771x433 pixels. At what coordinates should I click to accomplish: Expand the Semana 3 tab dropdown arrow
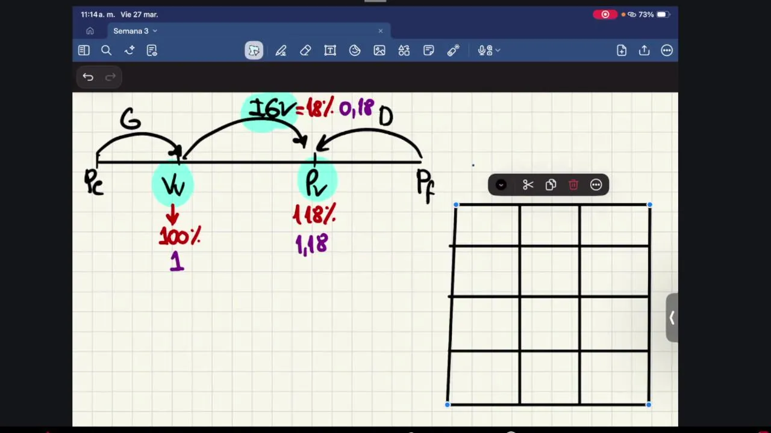pyautogui.click(x=155, y=31)
